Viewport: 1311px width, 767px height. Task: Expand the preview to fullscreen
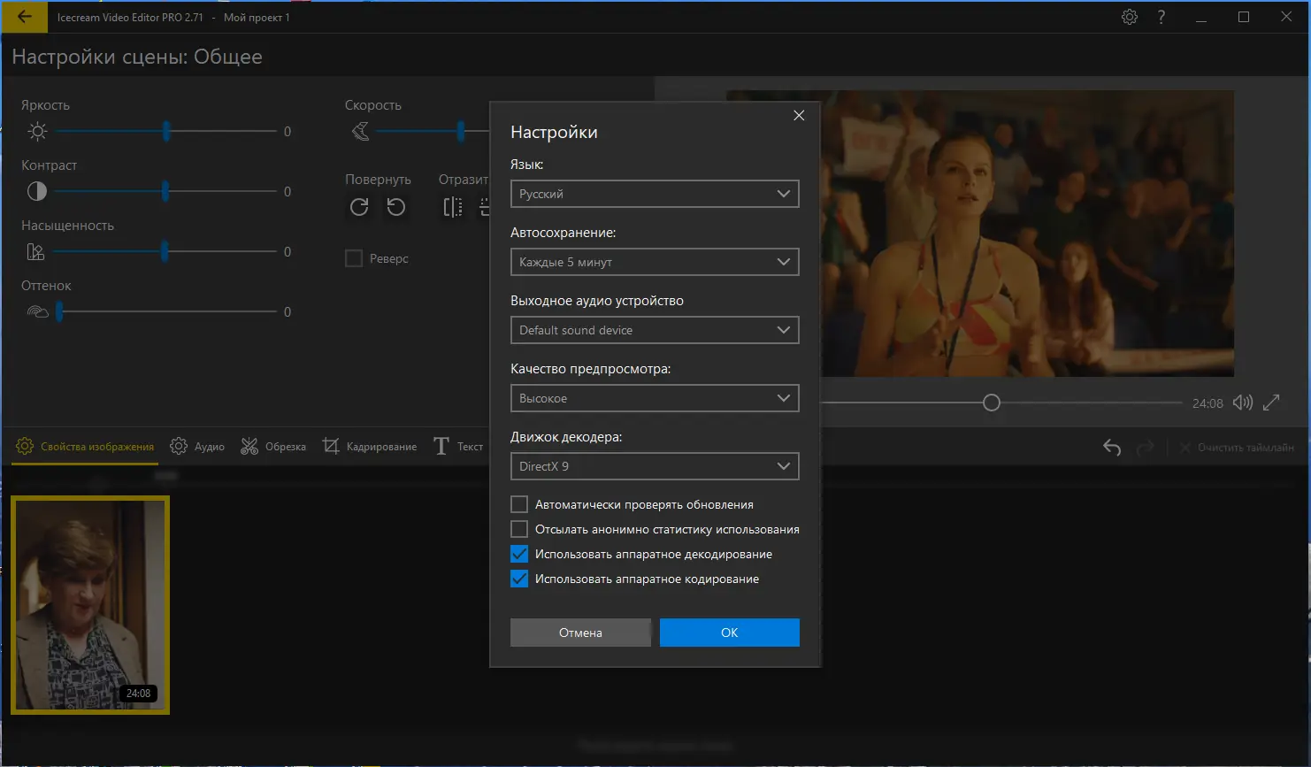click(1271, 403)
